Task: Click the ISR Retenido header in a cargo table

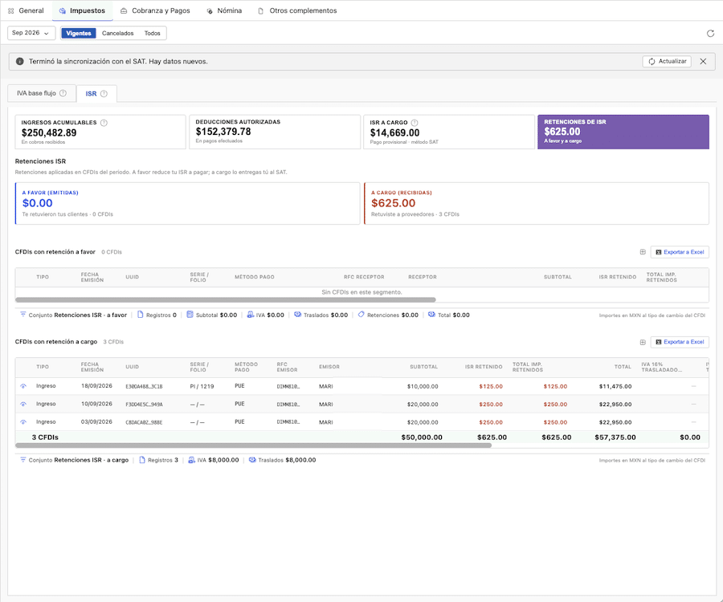Action: tap(484, 367)
